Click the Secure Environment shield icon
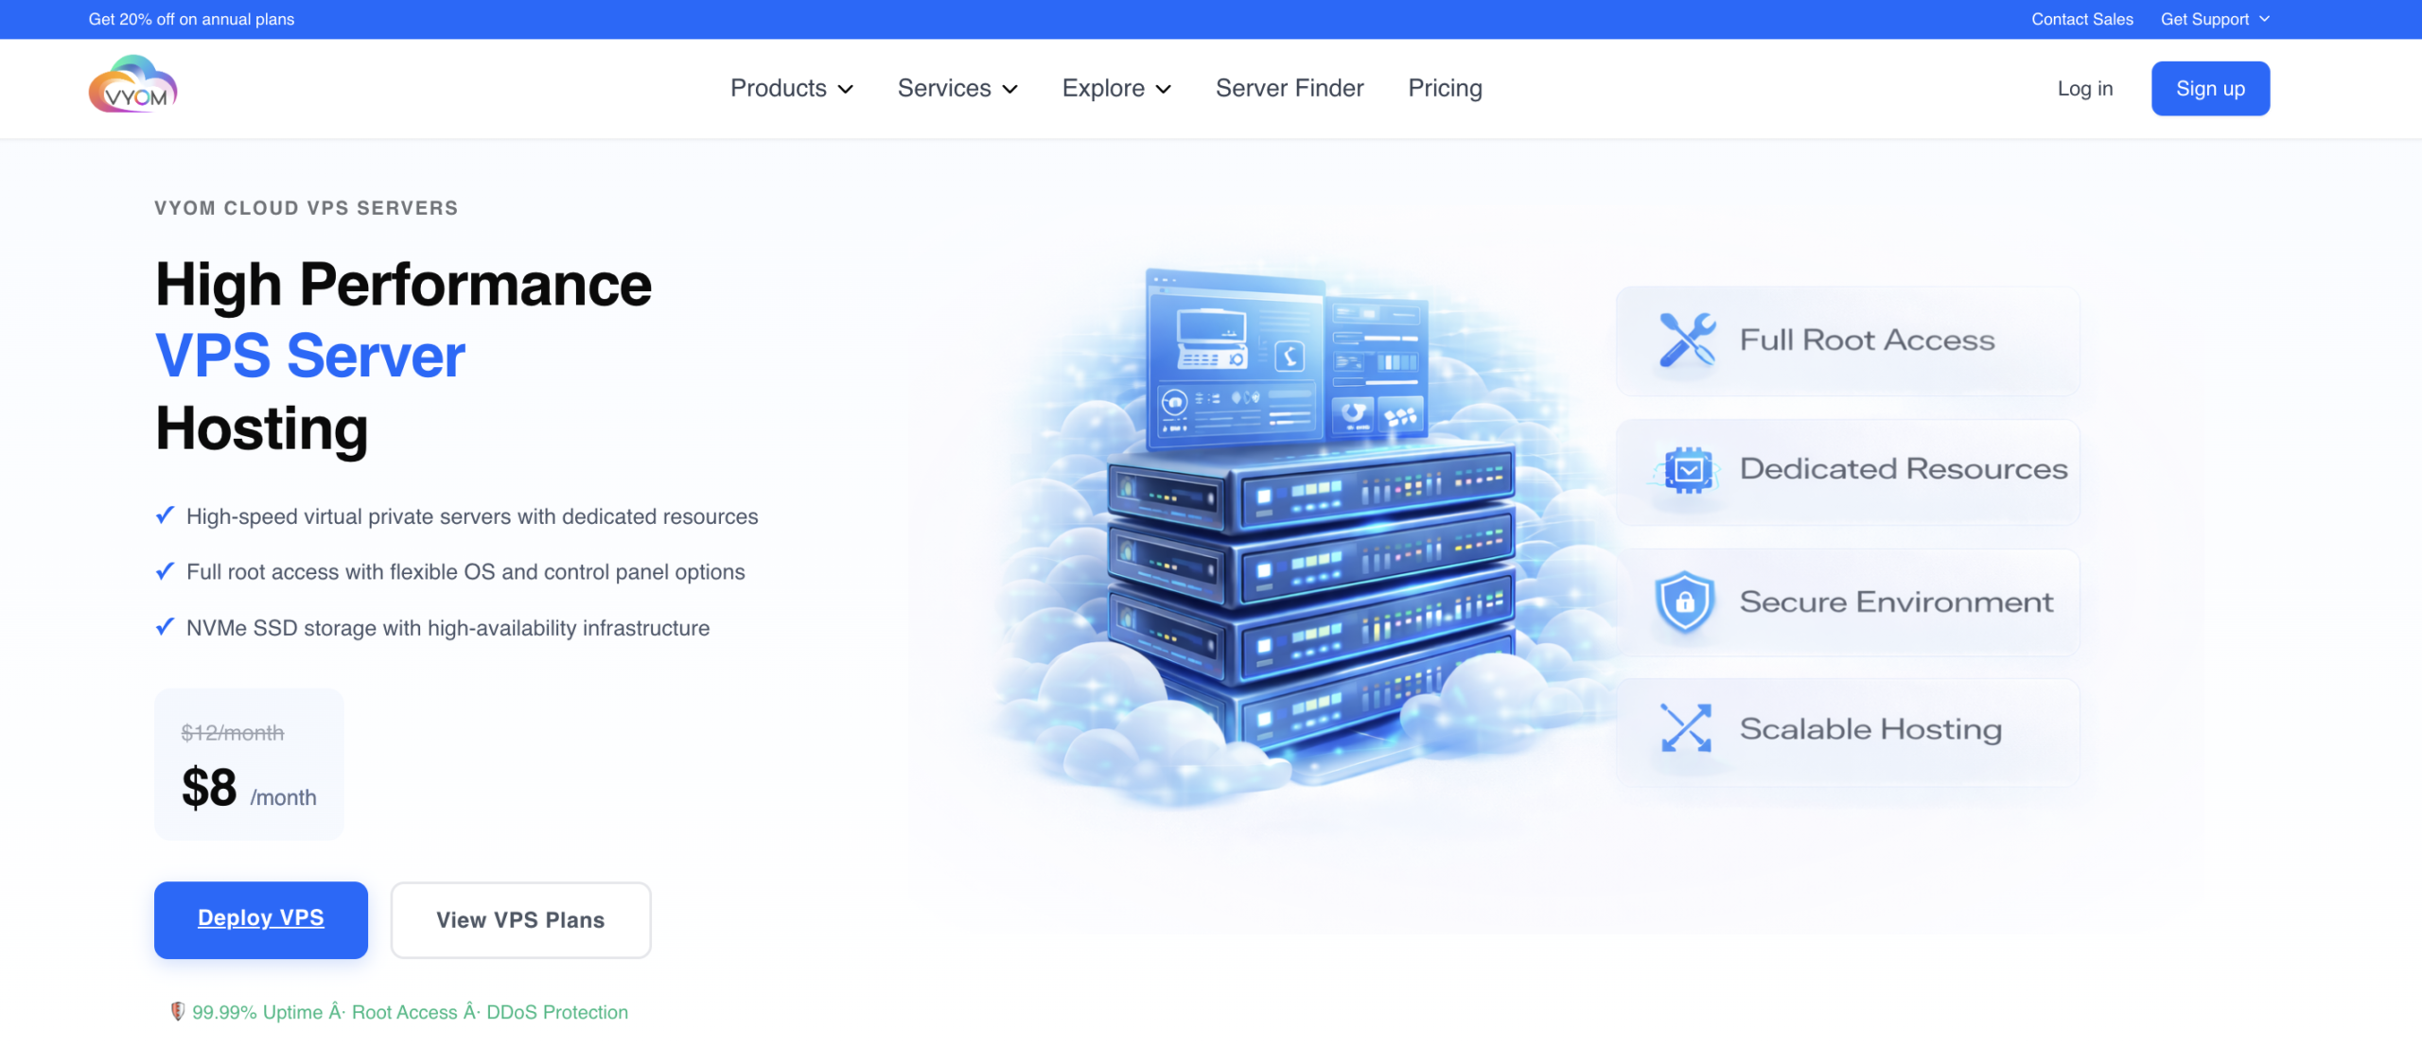The height and width of the screenshot is (1046, 2422). [x=1685, y=601]
